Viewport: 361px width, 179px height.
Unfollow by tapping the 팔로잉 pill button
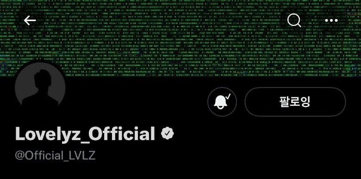(x=295, y=101)
